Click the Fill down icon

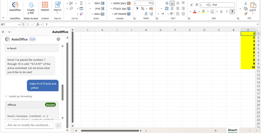(x=81, y=9)
